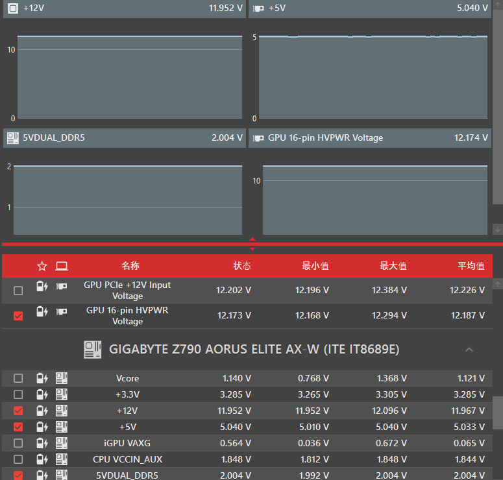Viewport: 503px width, 480px height.
Task: Sort by the 最大值 column header
Action: (x=393, y=266)
